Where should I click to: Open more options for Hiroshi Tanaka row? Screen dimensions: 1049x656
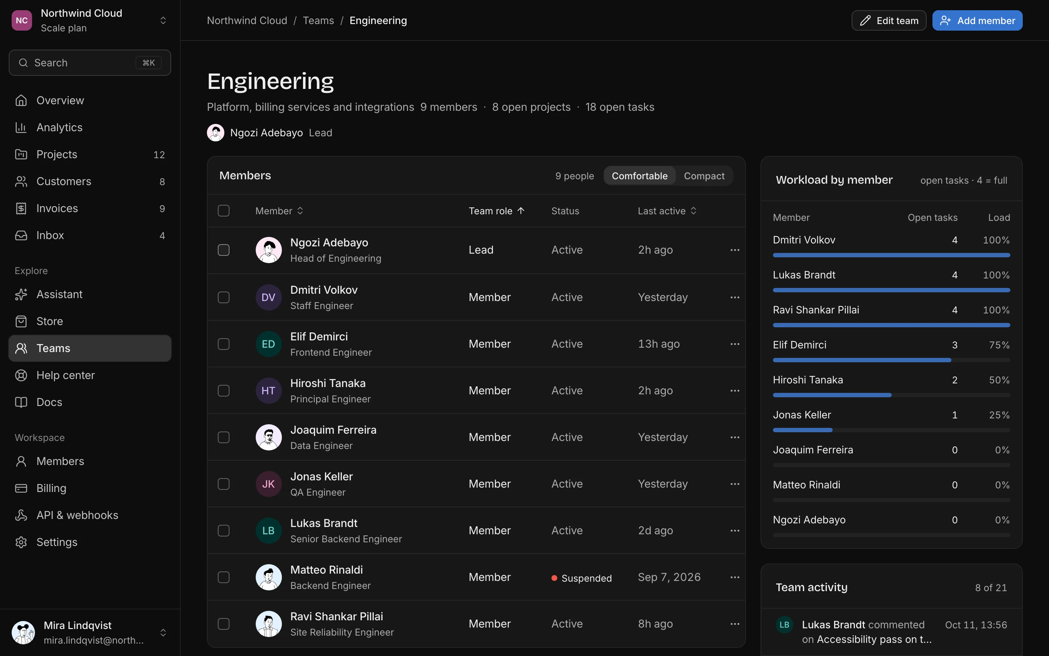tap(735, 390)
